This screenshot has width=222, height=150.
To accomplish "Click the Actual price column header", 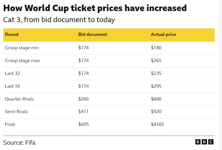I will tap(163, 35).
